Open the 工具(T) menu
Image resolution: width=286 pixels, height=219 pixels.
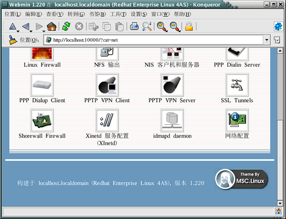(x=118, y=14)
